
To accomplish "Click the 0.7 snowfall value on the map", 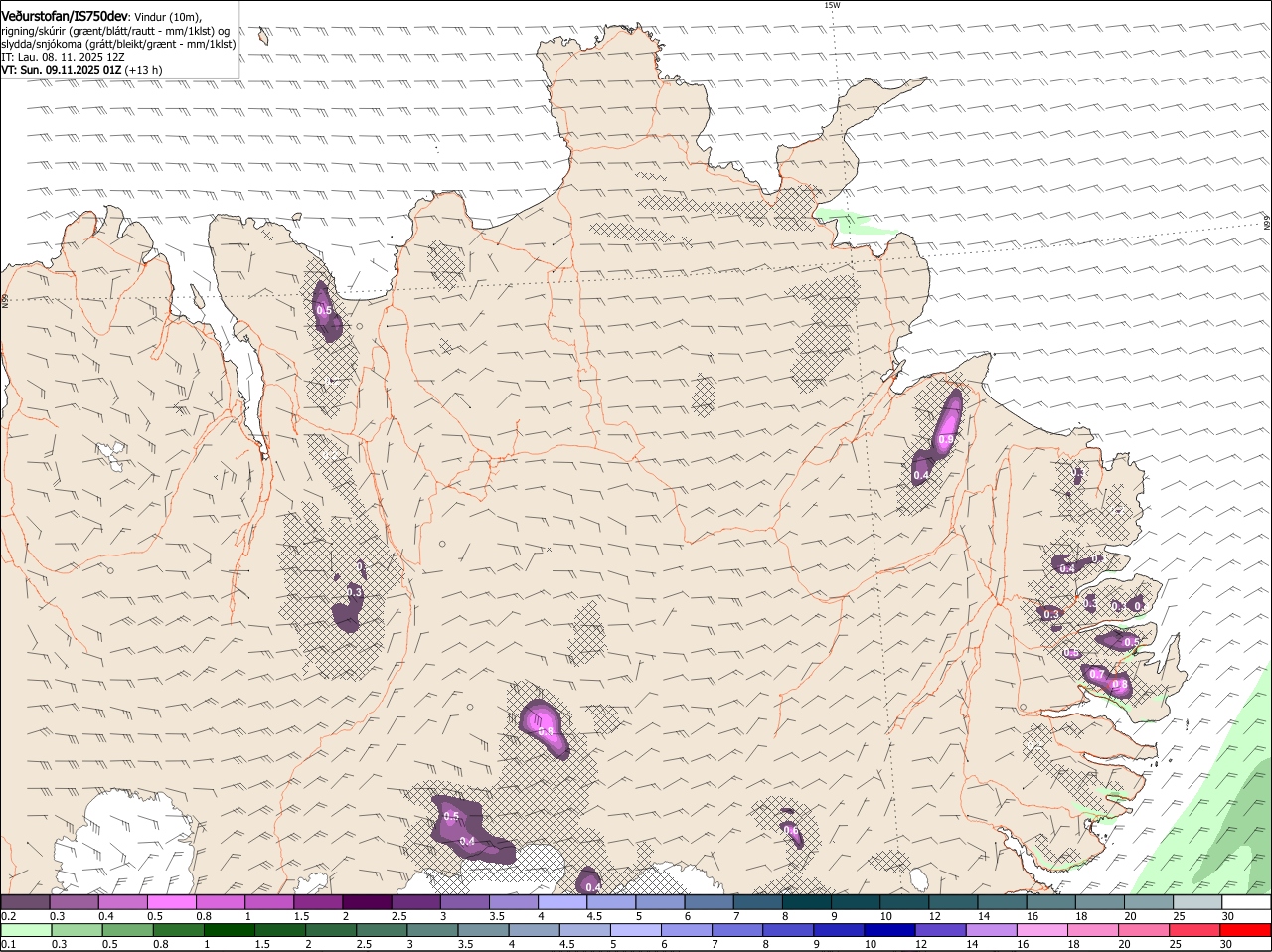I will pos(1097,674).
